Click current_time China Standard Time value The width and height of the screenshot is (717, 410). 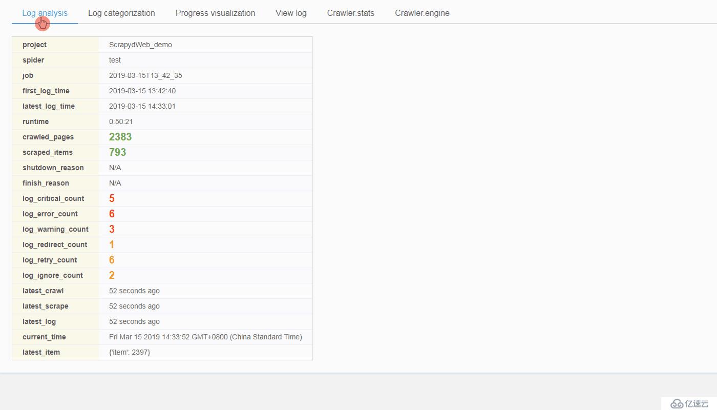tap(205, 337)
